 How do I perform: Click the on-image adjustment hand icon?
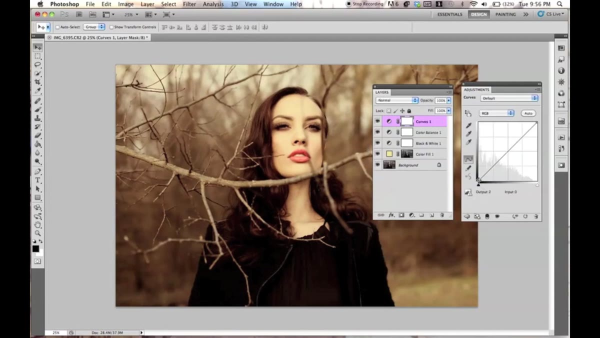click(468, 113)
